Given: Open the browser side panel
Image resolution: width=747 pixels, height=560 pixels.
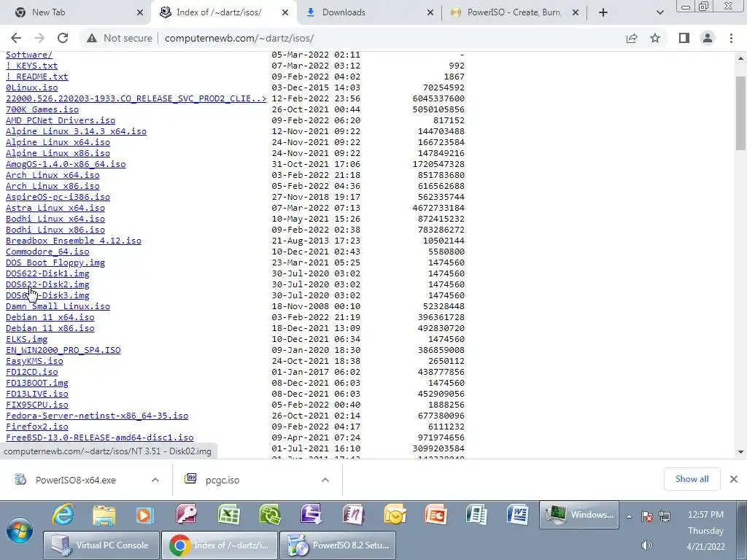Looking at the screenshot, I should tap(684, 38).
